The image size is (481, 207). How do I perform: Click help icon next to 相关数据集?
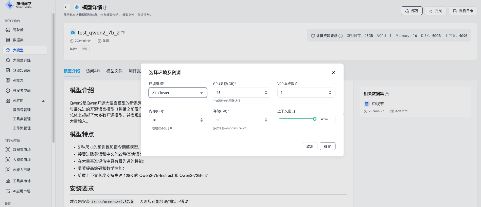tap(387, 94)
